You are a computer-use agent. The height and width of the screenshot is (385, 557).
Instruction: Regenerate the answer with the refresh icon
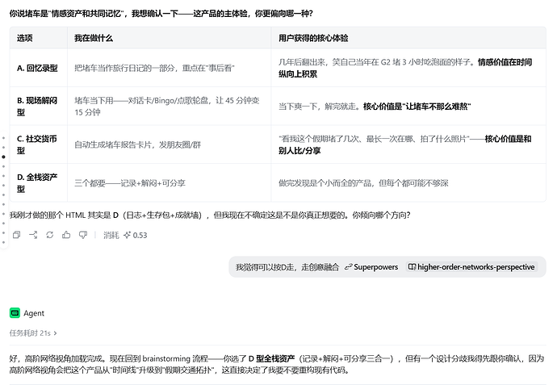(50, 235)
